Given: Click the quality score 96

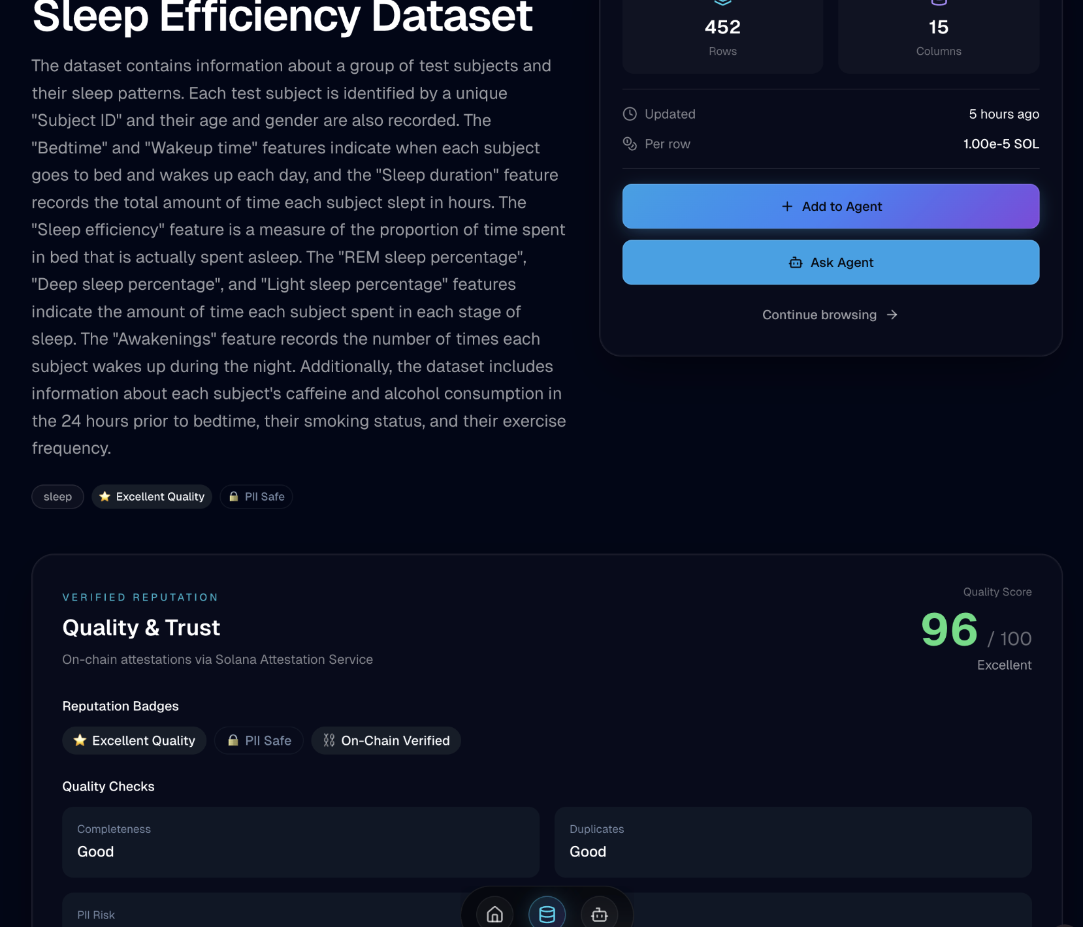Looking at the screenshot, I should (949, 630).
